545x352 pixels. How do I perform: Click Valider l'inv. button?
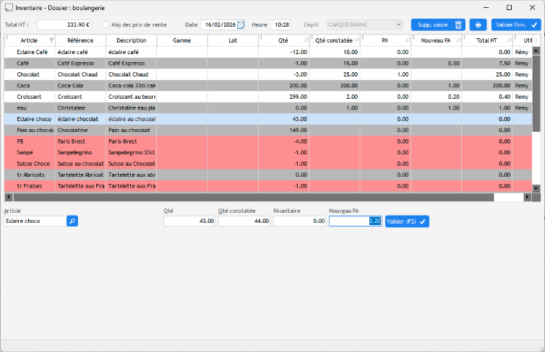516,25
